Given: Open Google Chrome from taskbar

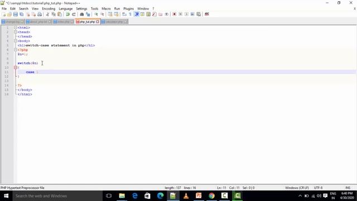Looking at the screenshot, I should click(x=211, y=196).
